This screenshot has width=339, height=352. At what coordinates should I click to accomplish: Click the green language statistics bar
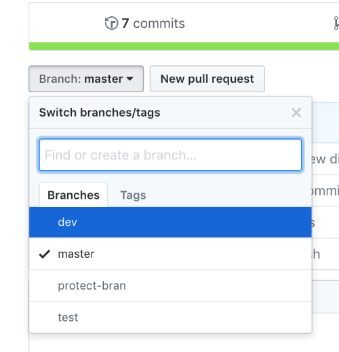(184, 46)
